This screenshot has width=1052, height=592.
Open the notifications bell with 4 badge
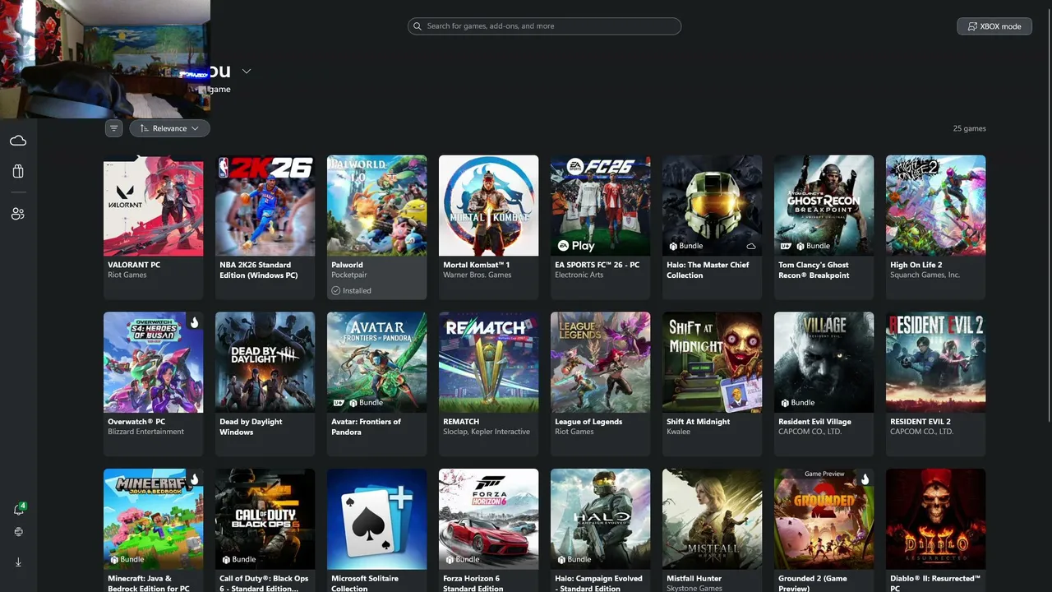click(x=19, y=509)
